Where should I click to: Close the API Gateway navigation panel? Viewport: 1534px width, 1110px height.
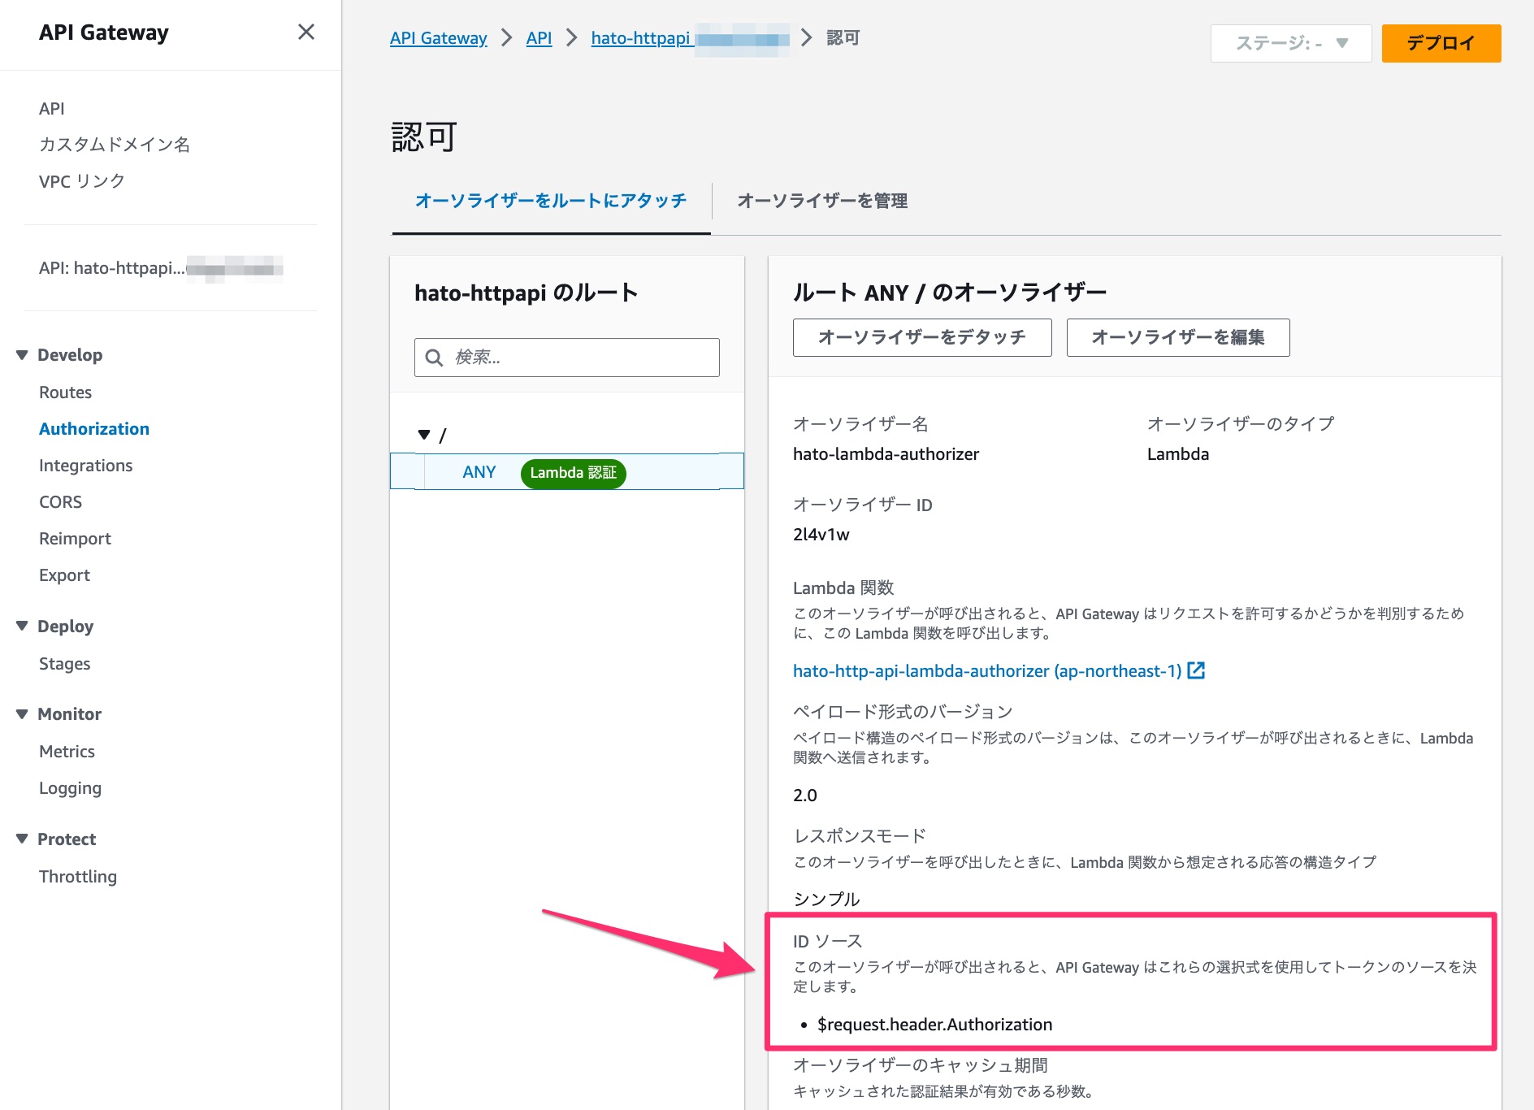coord(306,33)
